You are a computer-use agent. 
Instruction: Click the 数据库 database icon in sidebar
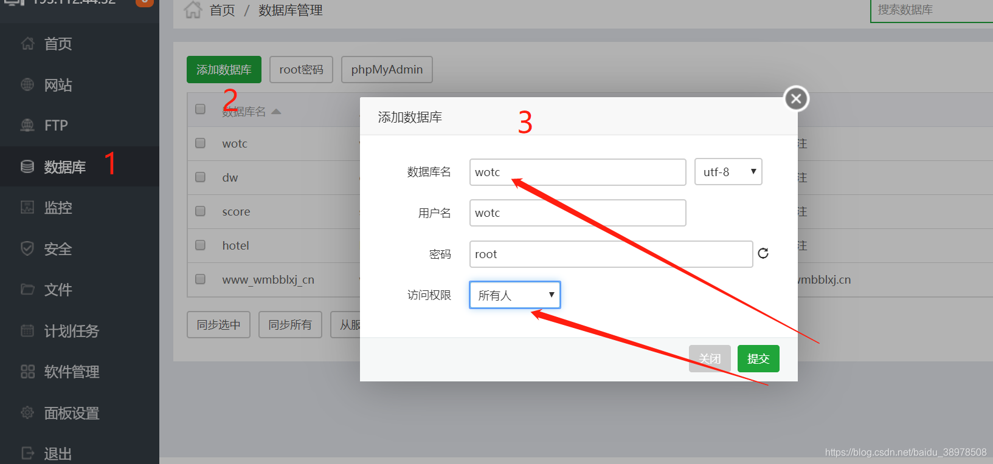click(27, 166)
